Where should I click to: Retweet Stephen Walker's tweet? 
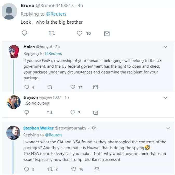pos(50,169)
